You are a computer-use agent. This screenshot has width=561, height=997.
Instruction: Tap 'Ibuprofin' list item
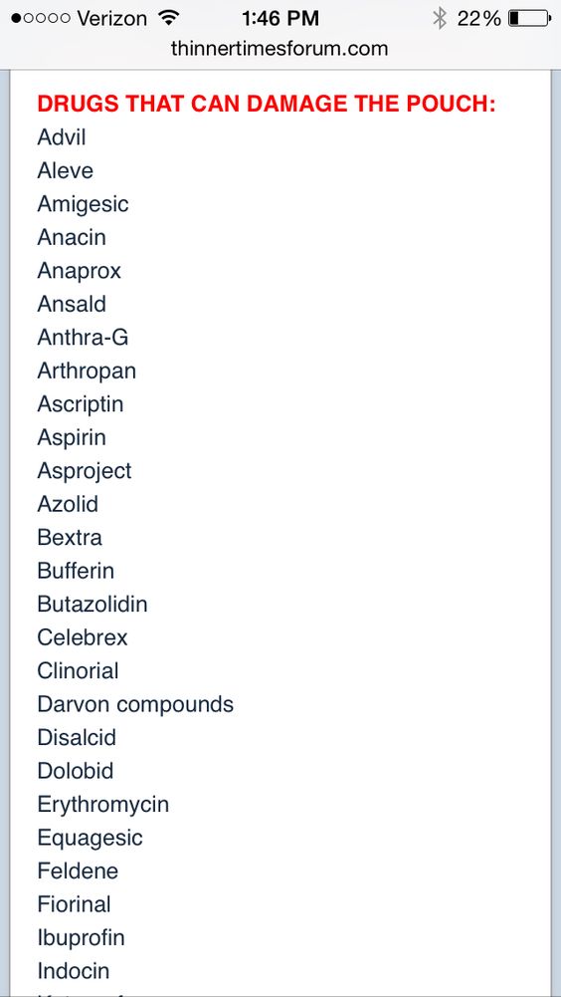(x=81, y=938)
